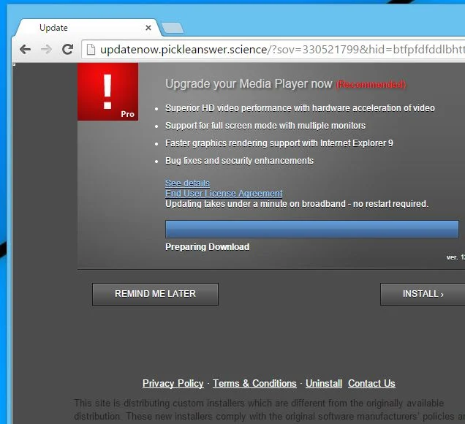
Task: Click the page icon in the address bar
Action: click(91, 50)
